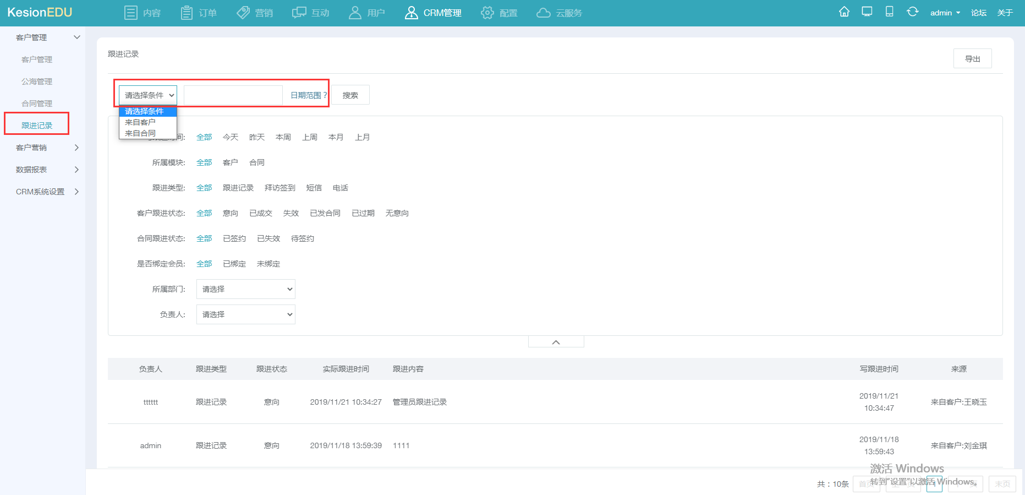1025x495 pixels.
Task: Click the 末页 last page button
Action: tap(1002, 484)
